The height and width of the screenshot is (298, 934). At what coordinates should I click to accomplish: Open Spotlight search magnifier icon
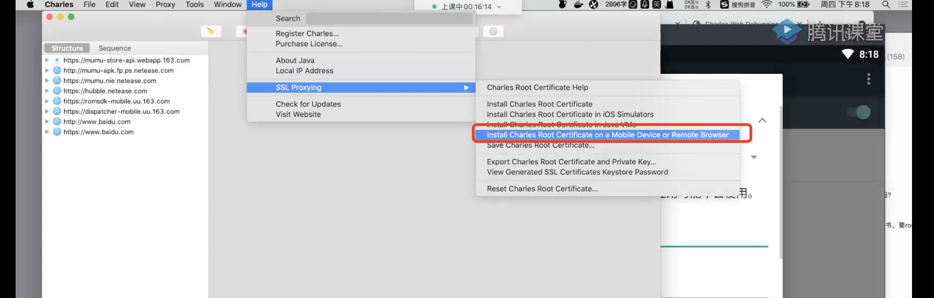coord(886,5)
